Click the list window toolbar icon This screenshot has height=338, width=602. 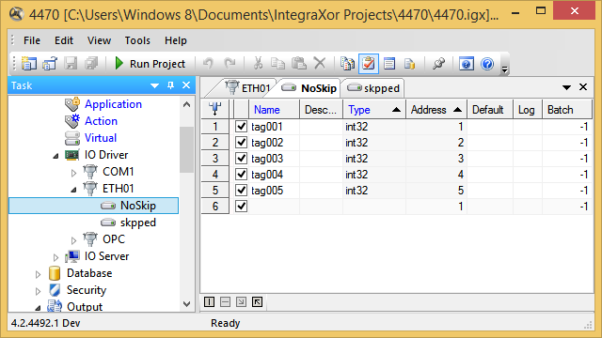[x=389, y=63]
